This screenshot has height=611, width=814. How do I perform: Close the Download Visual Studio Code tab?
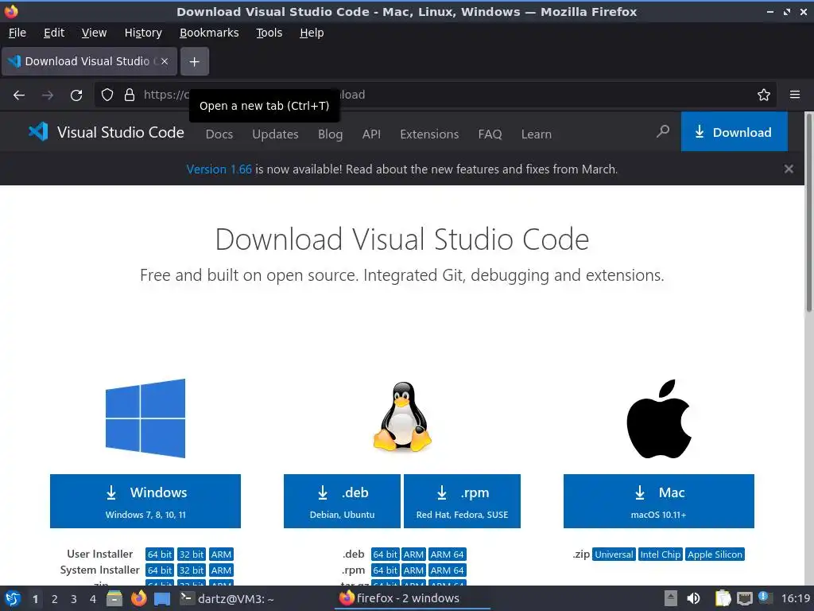164,61
